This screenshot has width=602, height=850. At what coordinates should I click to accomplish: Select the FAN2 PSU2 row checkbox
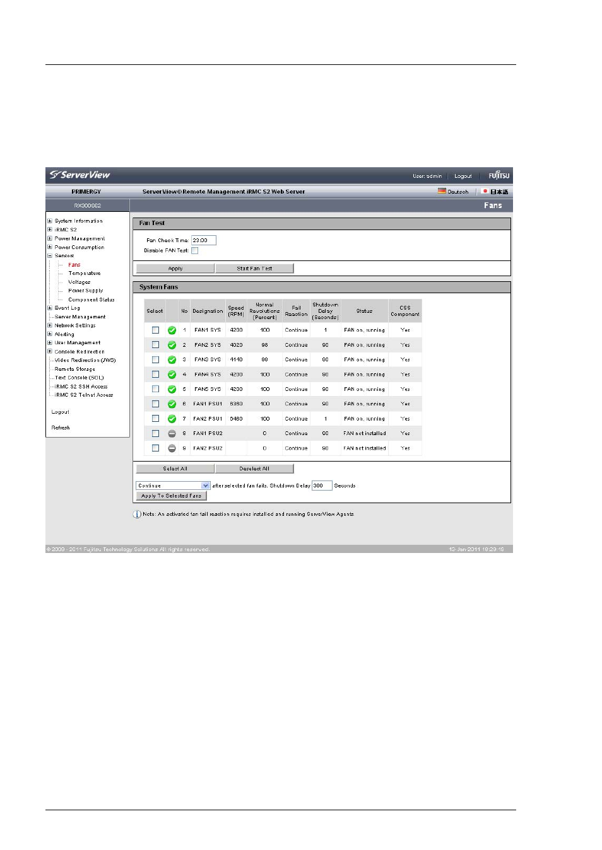(x=155, y=448)
